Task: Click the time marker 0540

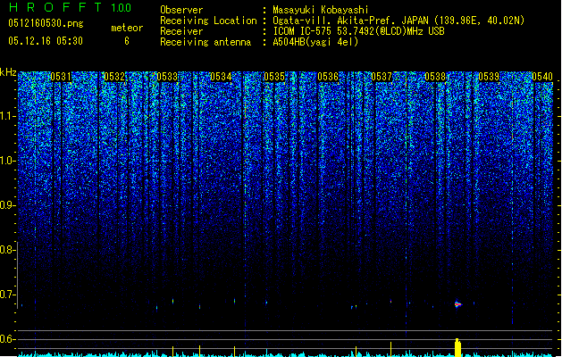Action: pyautogui.click(x=542, y=77)
